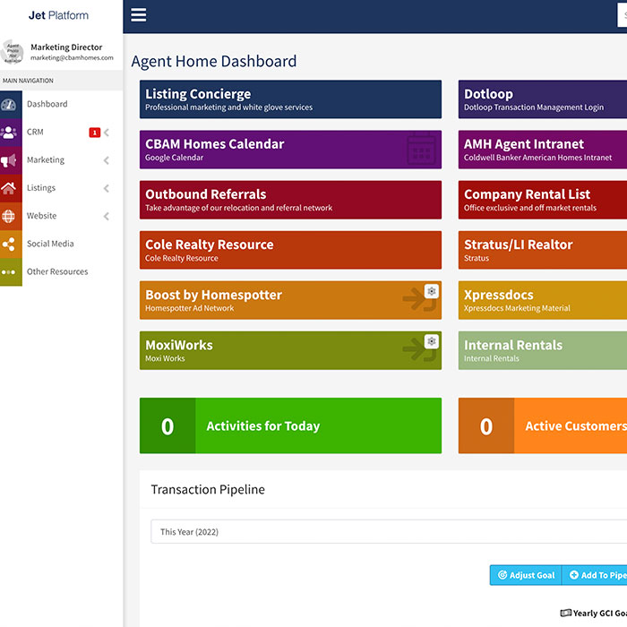
Task: Click the Website globe icon
Action: point(10,216)
